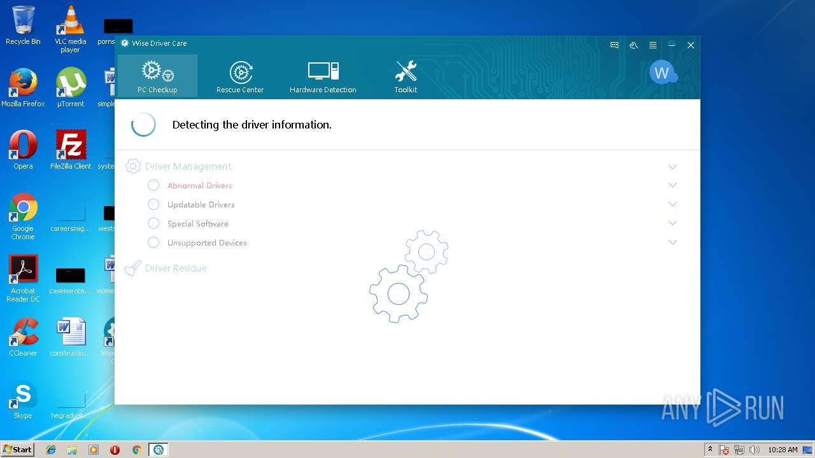Click the Abnormal Drivers label

[x=199, y=186]
